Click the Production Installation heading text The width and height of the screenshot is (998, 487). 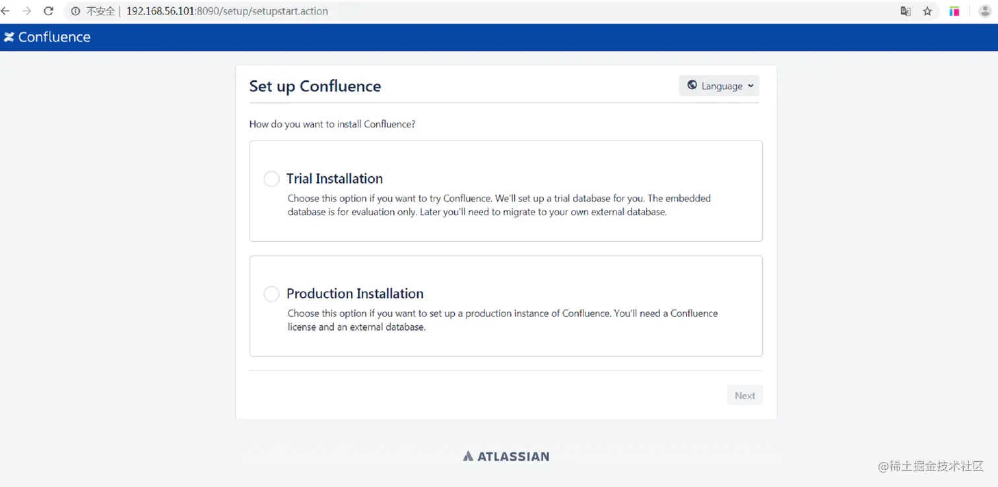[x=355, y=294]
